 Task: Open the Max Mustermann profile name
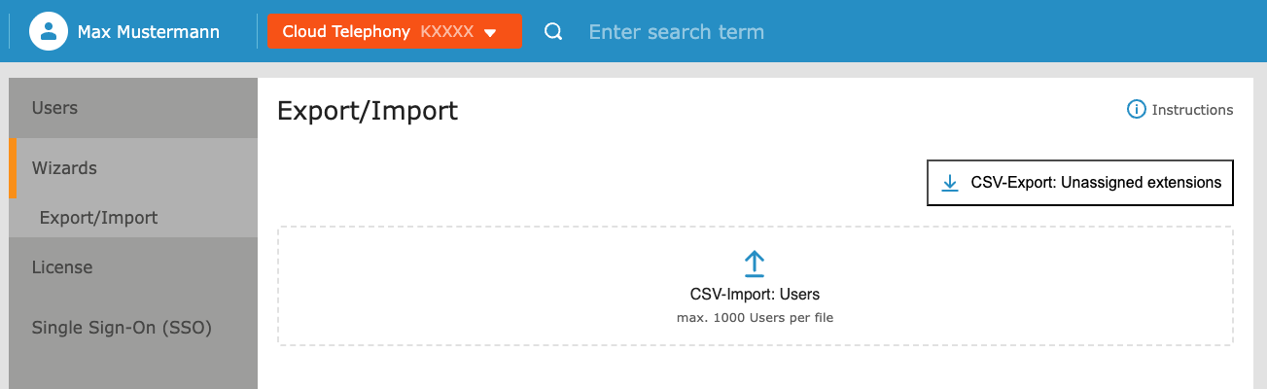[149, 32]
